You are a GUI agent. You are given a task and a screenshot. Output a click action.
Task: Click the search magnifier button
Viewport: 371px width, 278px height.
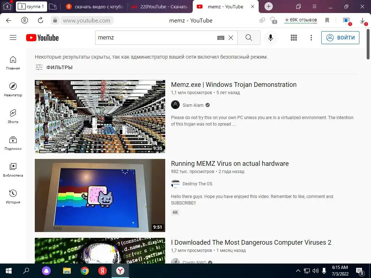coord(249,38)
